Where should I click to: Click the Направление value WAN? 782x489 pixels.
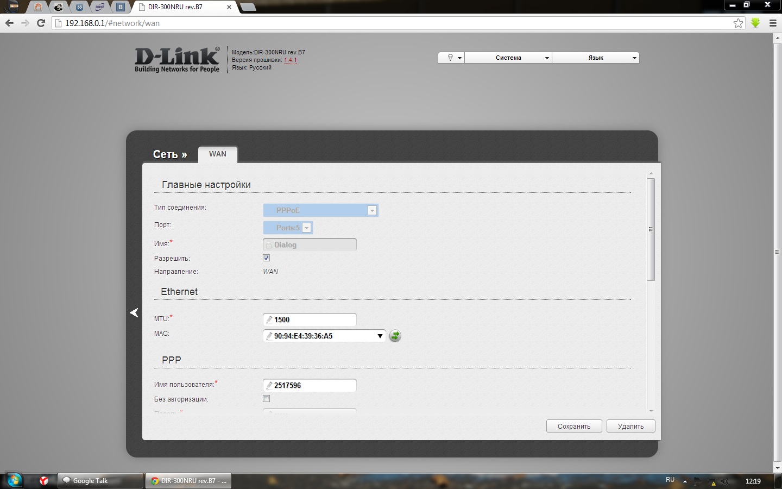270,272
